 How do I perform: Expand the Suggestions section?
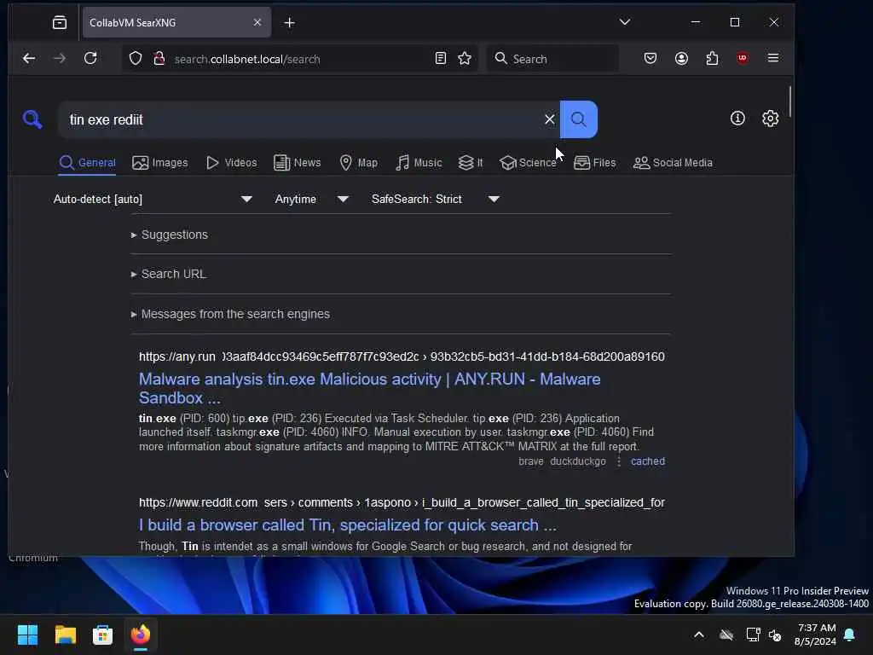click(170, 235)
